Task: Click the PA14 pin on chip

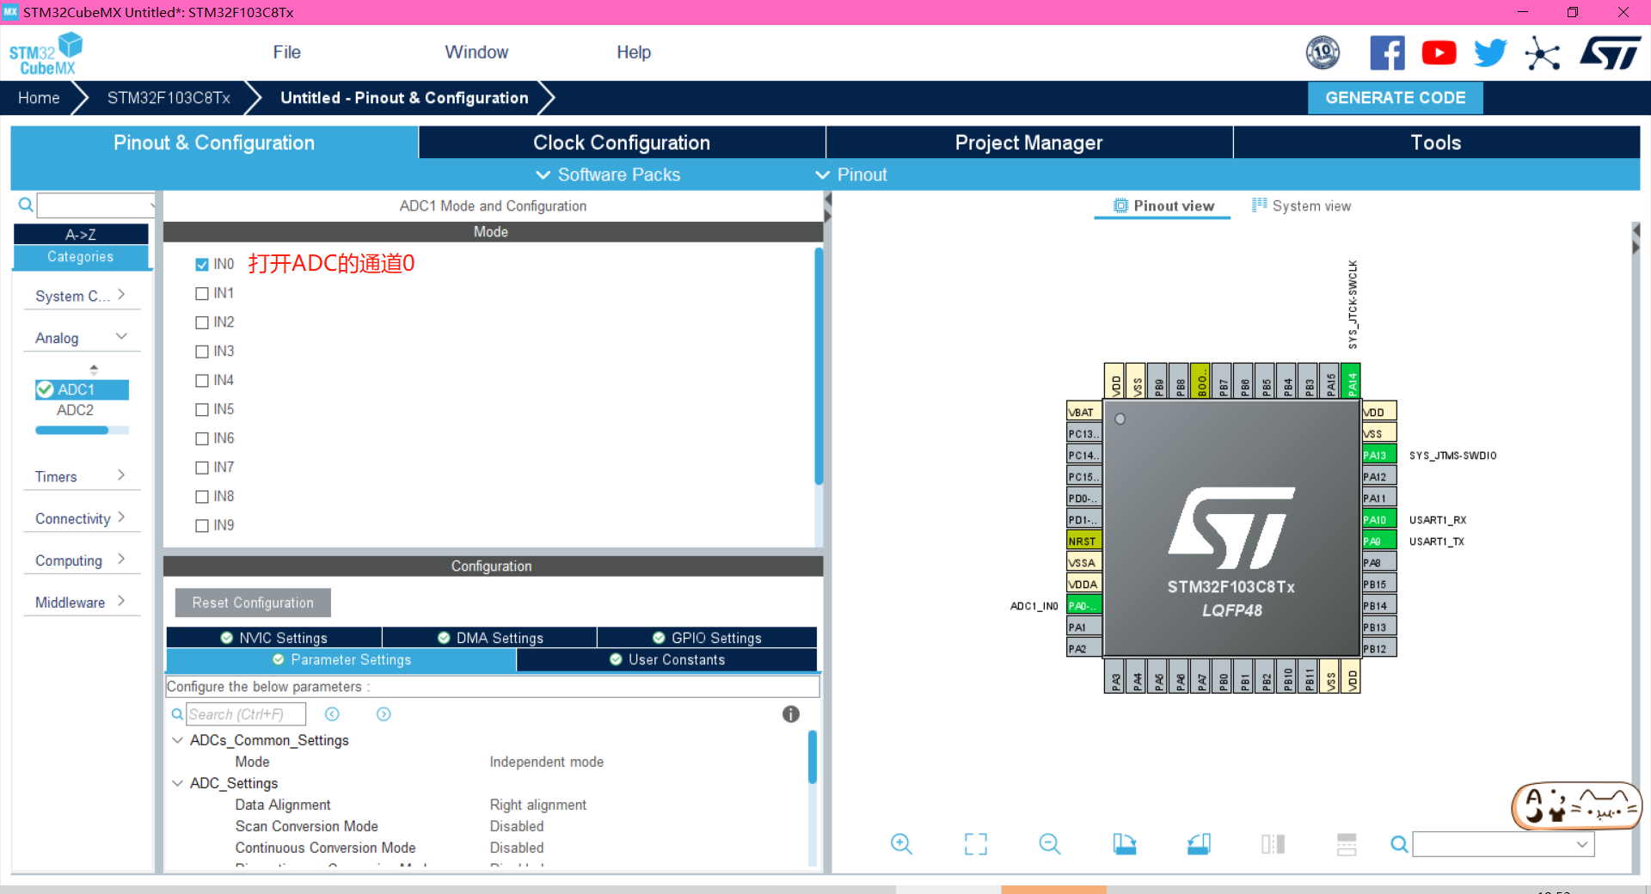Action: pos(1351,381)
